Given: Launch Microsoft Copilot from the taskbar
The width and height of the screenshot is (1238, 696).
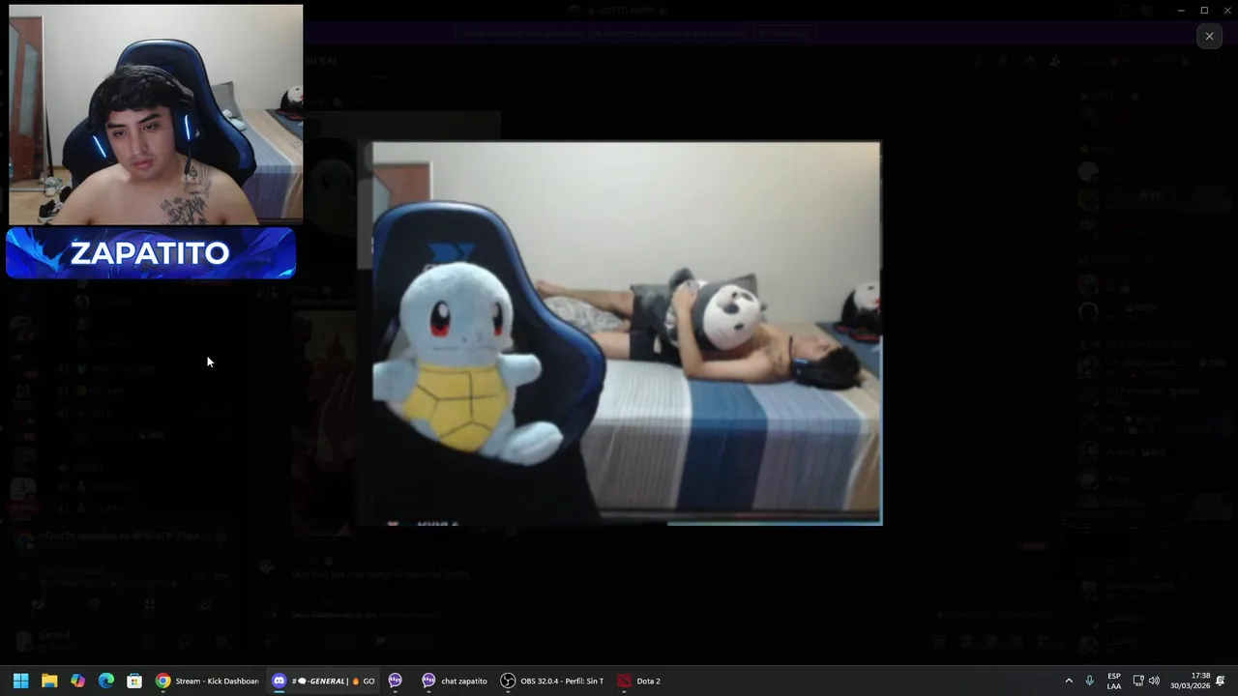Looking at the screenshot, I should pyautogui.click(x=77, y=681).
